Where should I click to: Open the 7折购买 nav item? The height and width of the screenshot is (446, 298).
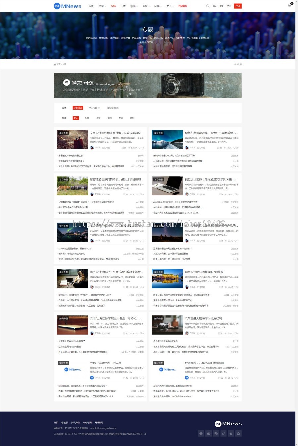[183, 6]
